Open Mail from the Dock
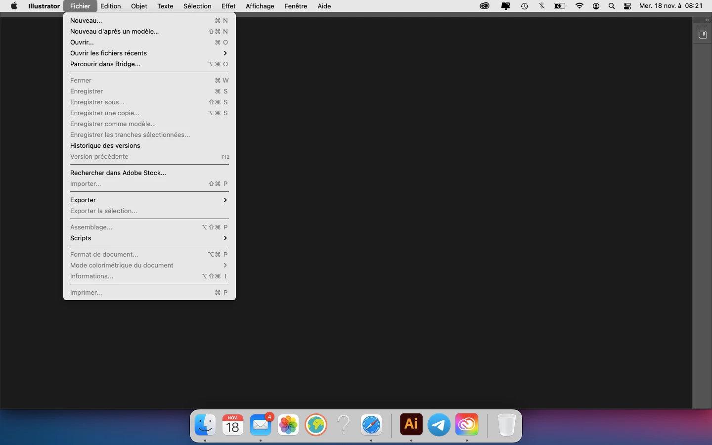Image resolution: width=712 pixels, height=445 pixels. pos(261,424)
